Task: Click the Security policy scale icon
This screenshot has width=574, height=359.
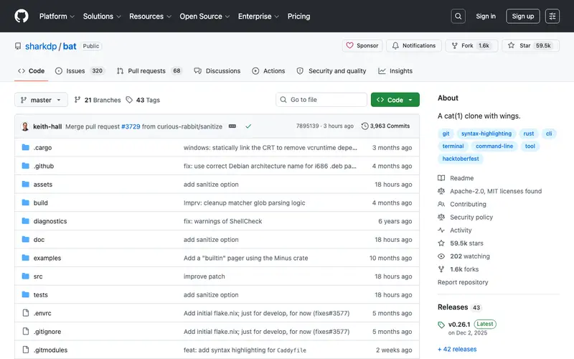Action: click(x=441, y=217)
